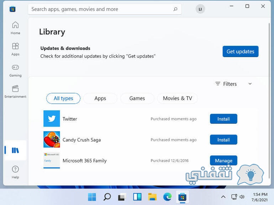This screenshot has width=274, height=205.
Task: Click the Twitter app icon
Action: [x=52, y=118]
